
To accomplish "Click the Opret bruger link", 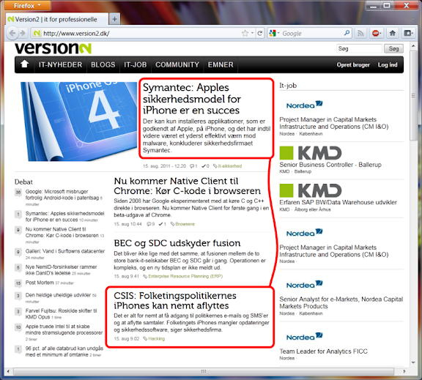I will pyautogui.click(x=353, y=65).
